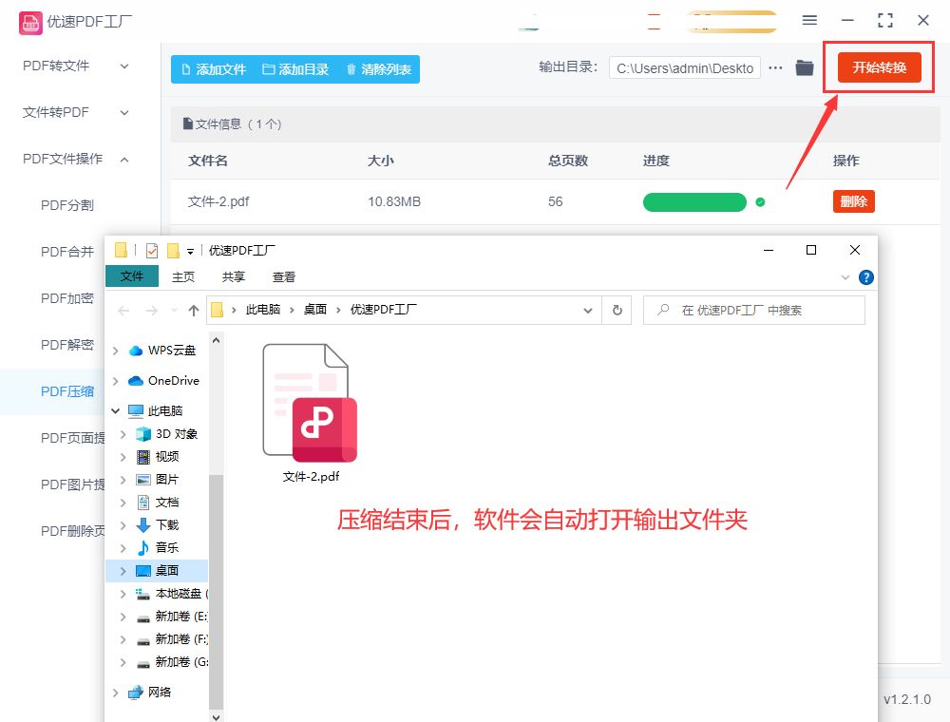Select PDF加密 in the sidebar
Viewport: 950px width, 722px height.
[67, 298]
